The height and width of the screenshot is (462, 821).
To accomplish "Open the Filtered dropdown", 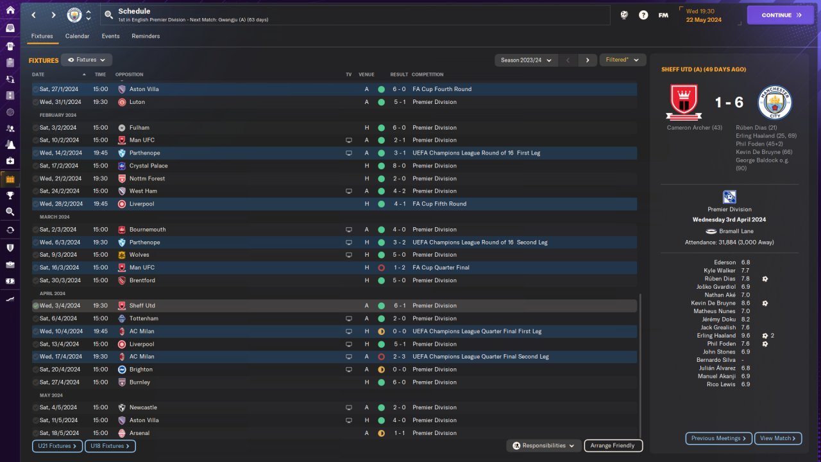I will point(622,60).
